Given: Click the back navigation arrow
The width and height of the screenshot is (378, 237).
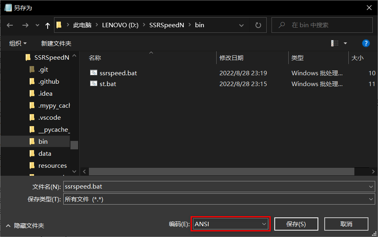Looking at the screenshot, I should point(10,25).
